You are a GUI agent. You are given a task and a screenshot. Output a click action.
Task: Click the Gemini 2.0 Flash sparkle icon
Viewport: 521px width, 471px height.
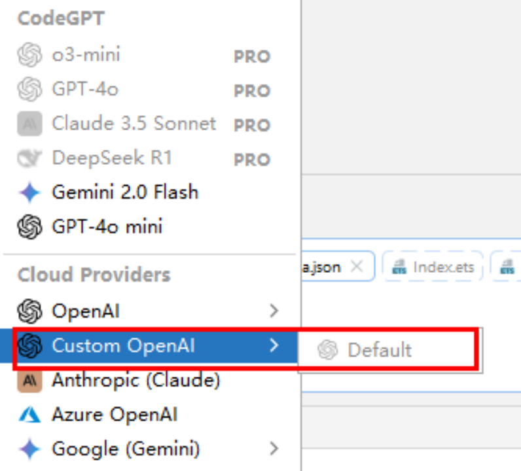pos(29,192)
